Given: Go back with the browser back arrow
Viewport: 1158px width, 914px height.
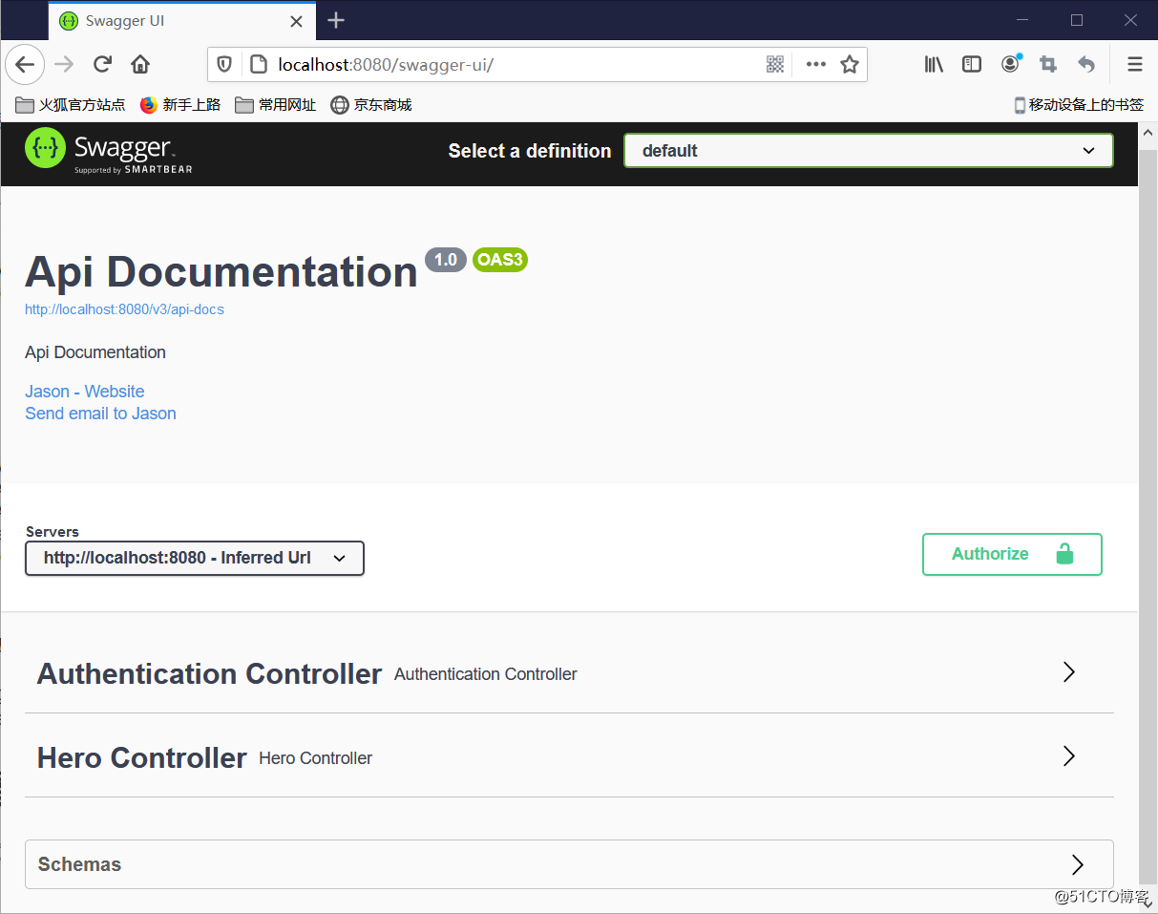Looking at the screenshot, I should (25, 64).
